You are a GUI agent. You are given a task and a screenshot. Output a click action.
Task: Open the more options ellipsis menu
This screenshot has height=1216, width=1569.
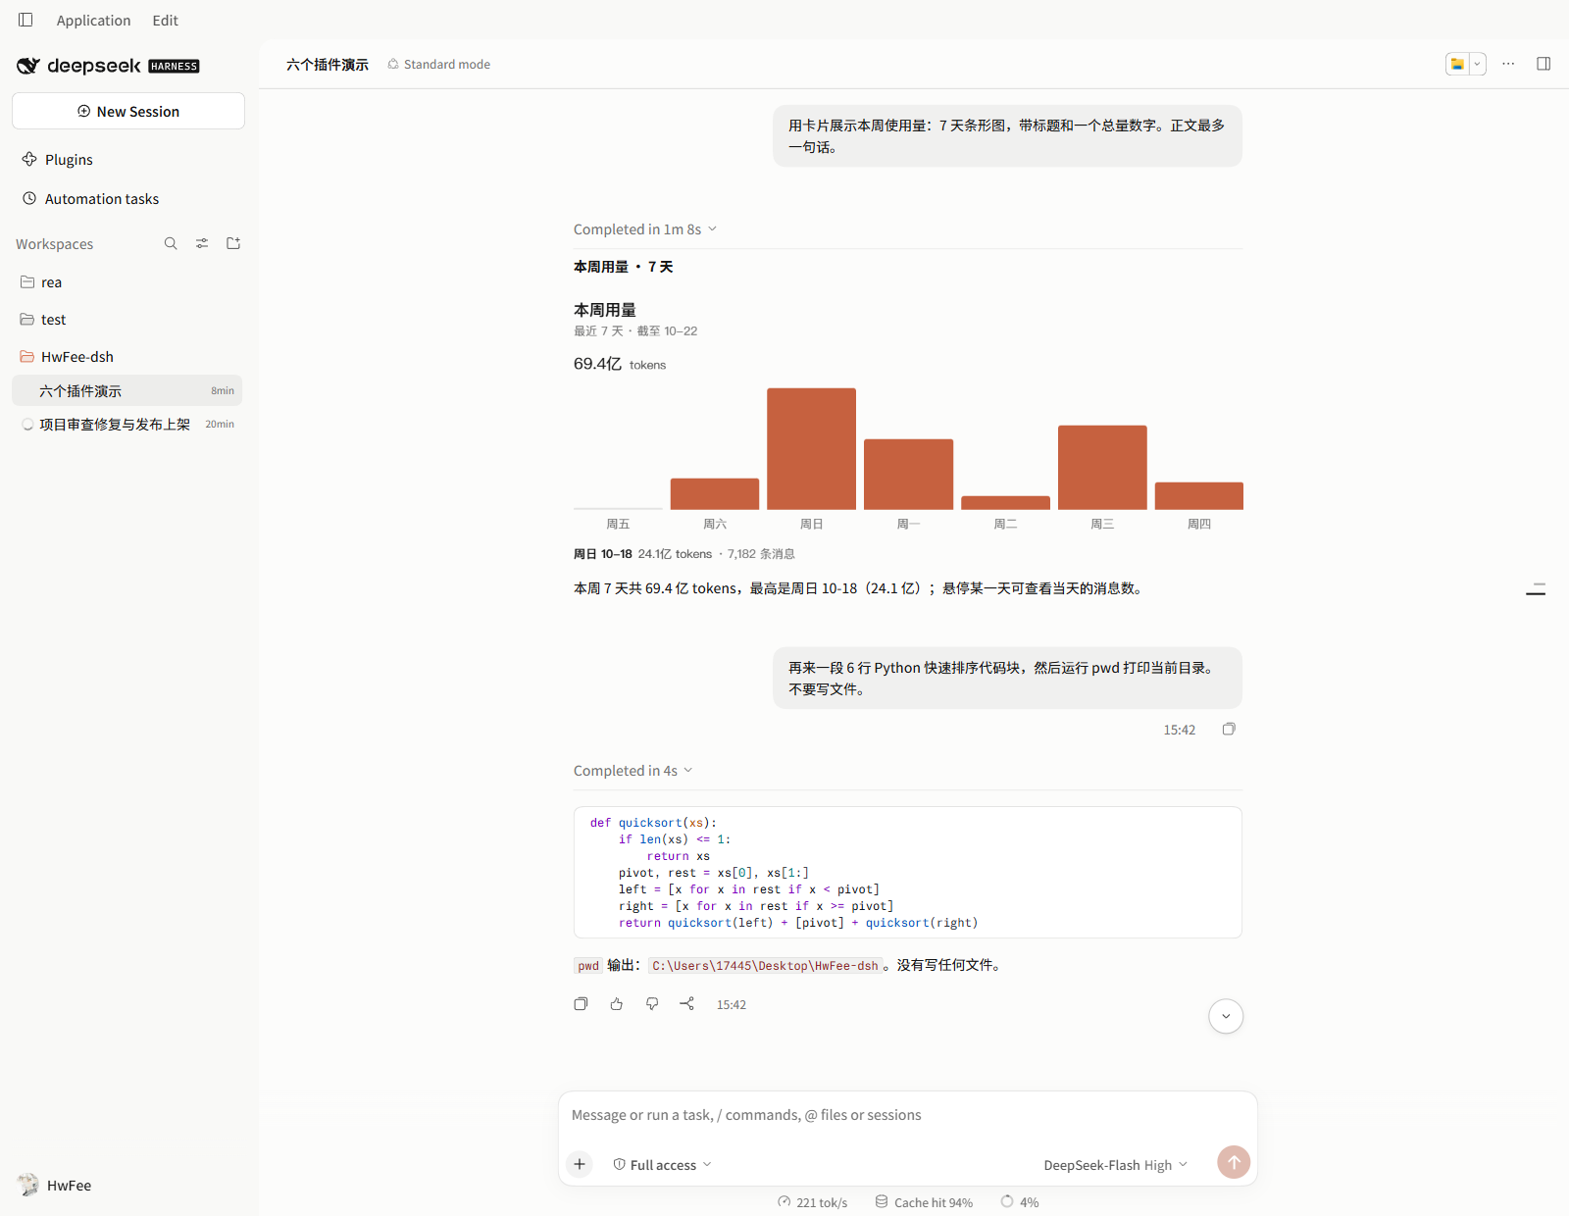pos(1508,64)
